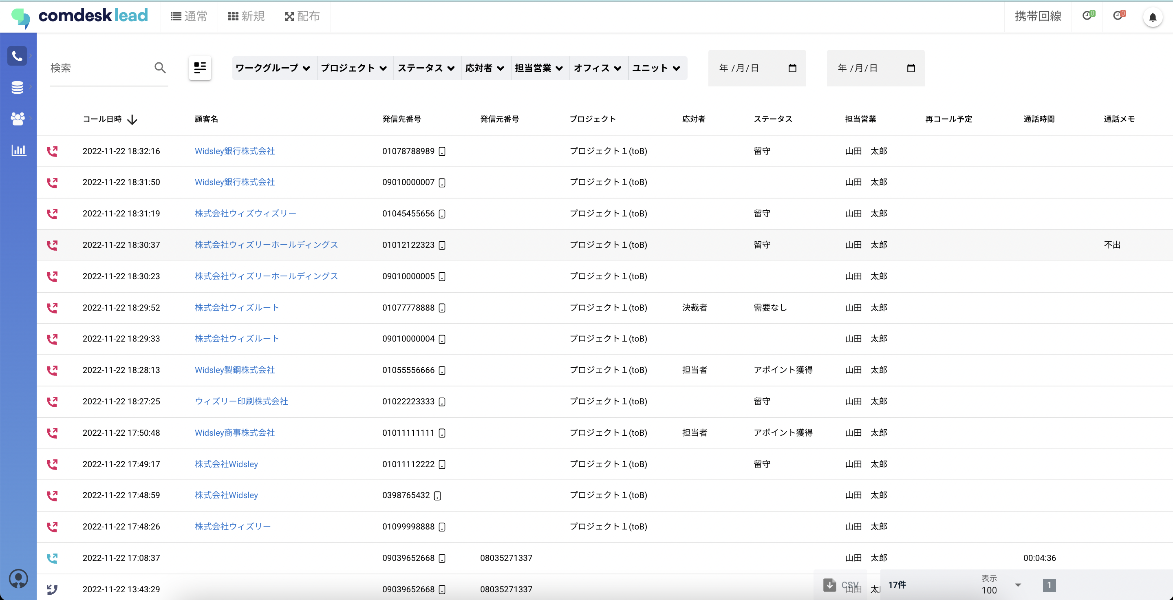Click the clock icon with green badge
This screenshot has height=600, width=1173.
[x=1088, y=16]
